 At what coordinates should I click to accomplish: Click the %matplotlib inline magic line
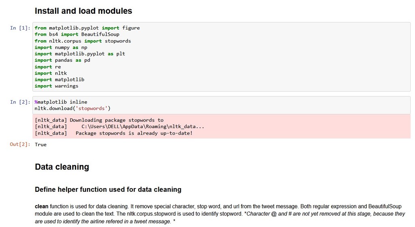pos(61,102)
